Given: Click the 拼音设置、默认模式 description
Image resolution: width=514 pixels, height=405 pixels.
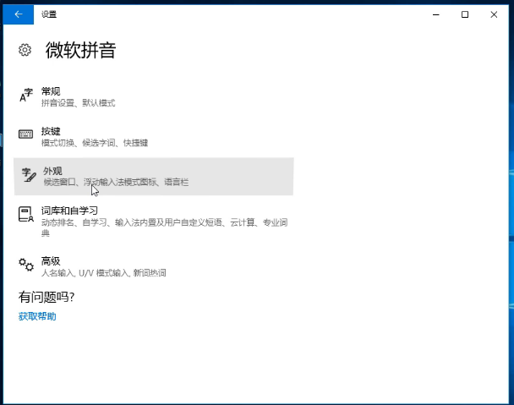Looking at the screenshot, I should (x=78, y=103).
